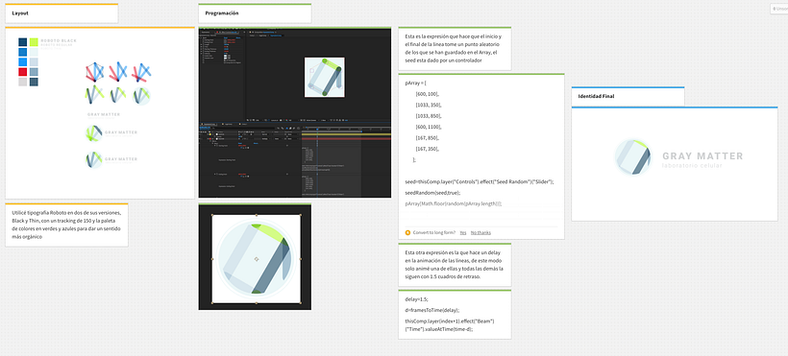The width and height of the screenshot is (788, 356).
Task: Select the Layout heading card
Action: click(x=62, y=13)
